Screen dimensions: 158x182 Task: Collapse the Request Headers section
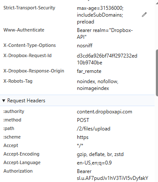pyautogui.click(x=4, y=101)
